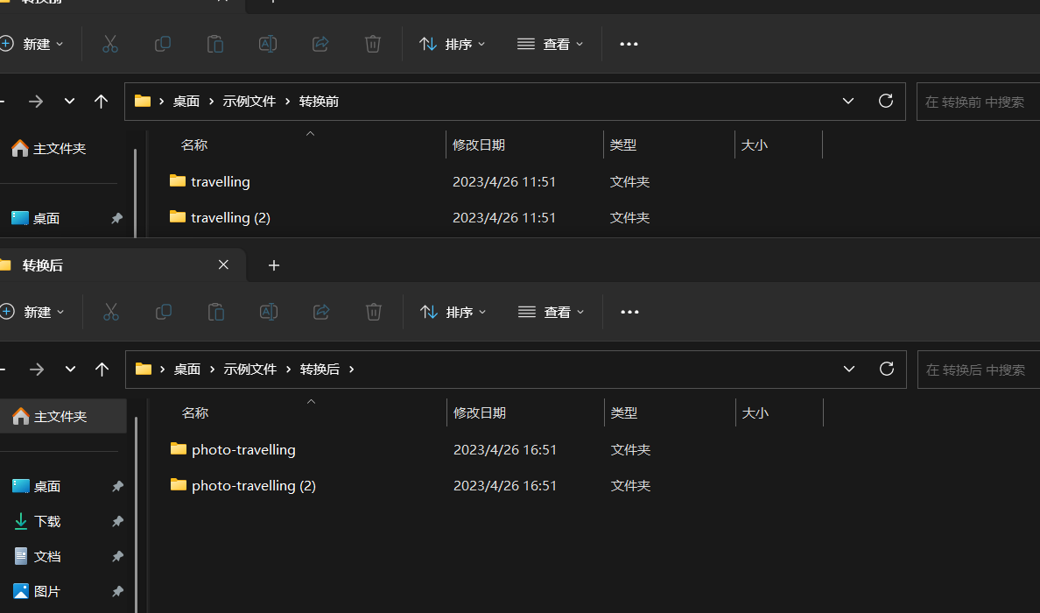Add a new tab beside the 转换后 tab

click(x=274, y=265)
